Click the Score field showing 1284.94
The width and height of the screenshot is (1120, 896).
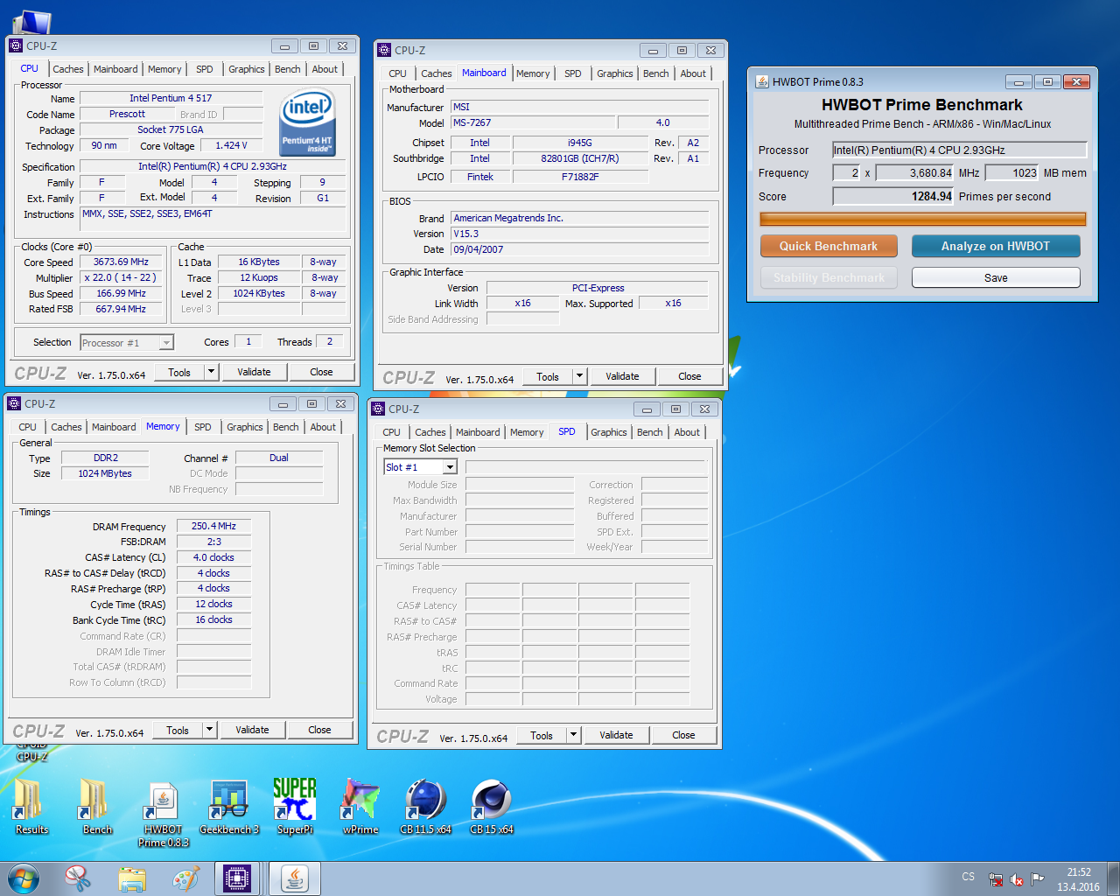[893, 196]
